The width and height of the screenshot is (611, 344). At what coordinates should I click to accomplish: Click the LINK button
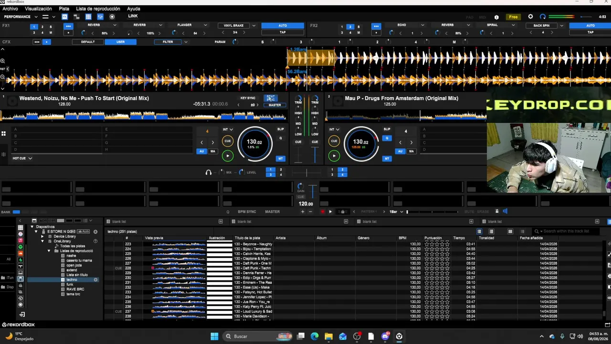[x=133, y=16]
